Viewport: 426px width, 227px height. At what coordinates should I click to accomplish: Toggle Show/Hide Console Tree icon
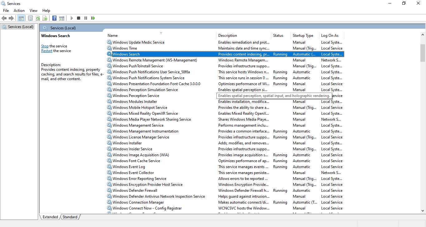tap(21, 18)
